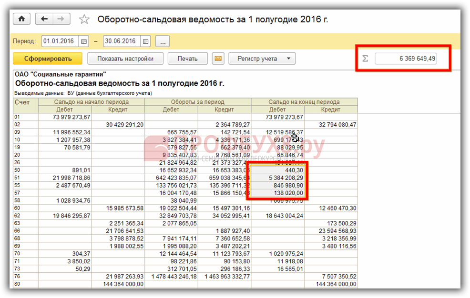Select cell with value 5 384 208,29

pyautogui.click(x=278, y=178)
